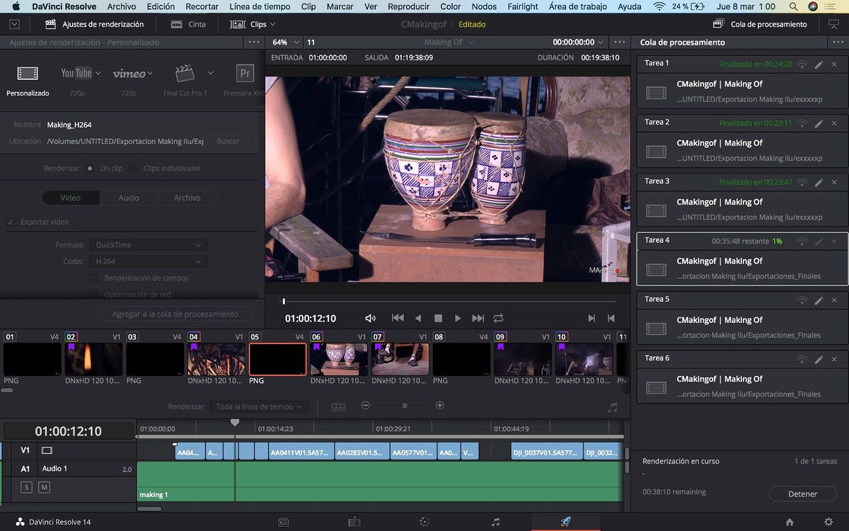849x531 pixels.
Task: Select the Premiere XML preset
Action: [x=246, y=80]
